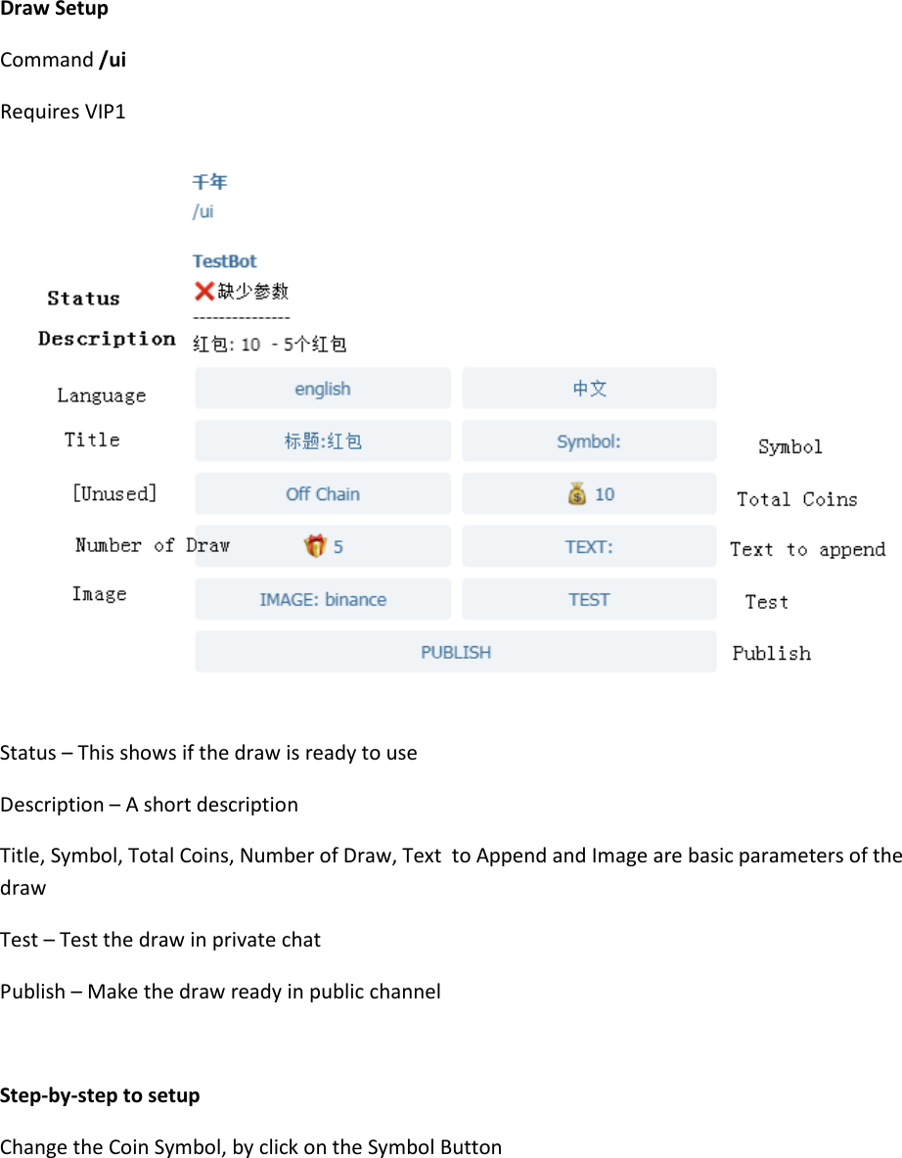The width and height of the screenshot is (902, 1158).
Task: Open the TestBot profile link
Action: (224, 260)
